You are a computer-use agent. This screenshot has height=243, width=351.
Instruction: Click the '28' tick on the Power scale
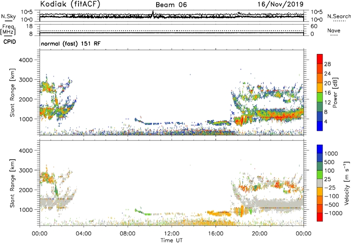coord(327,64)
